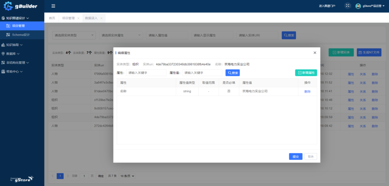Focus dialog 属性 keyword input

coord(146,73)
